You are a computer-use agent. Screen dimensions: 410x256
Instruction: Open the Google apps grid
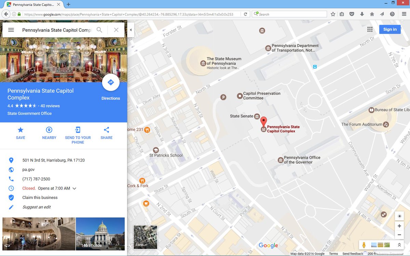[370, 29]
